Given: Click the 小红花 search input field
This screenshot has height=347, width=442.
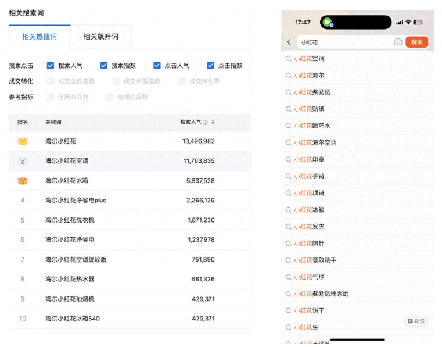Looking at the screenshot, I should coord(346,42).
